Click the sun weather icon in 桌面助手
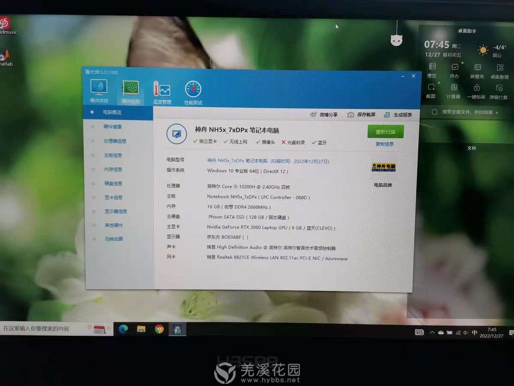The height and width of the screenshot is (386, 514). pyautogui.click(x=483, y=50)
